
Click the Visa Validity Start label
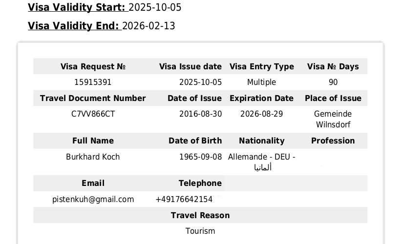pos(77,8)
